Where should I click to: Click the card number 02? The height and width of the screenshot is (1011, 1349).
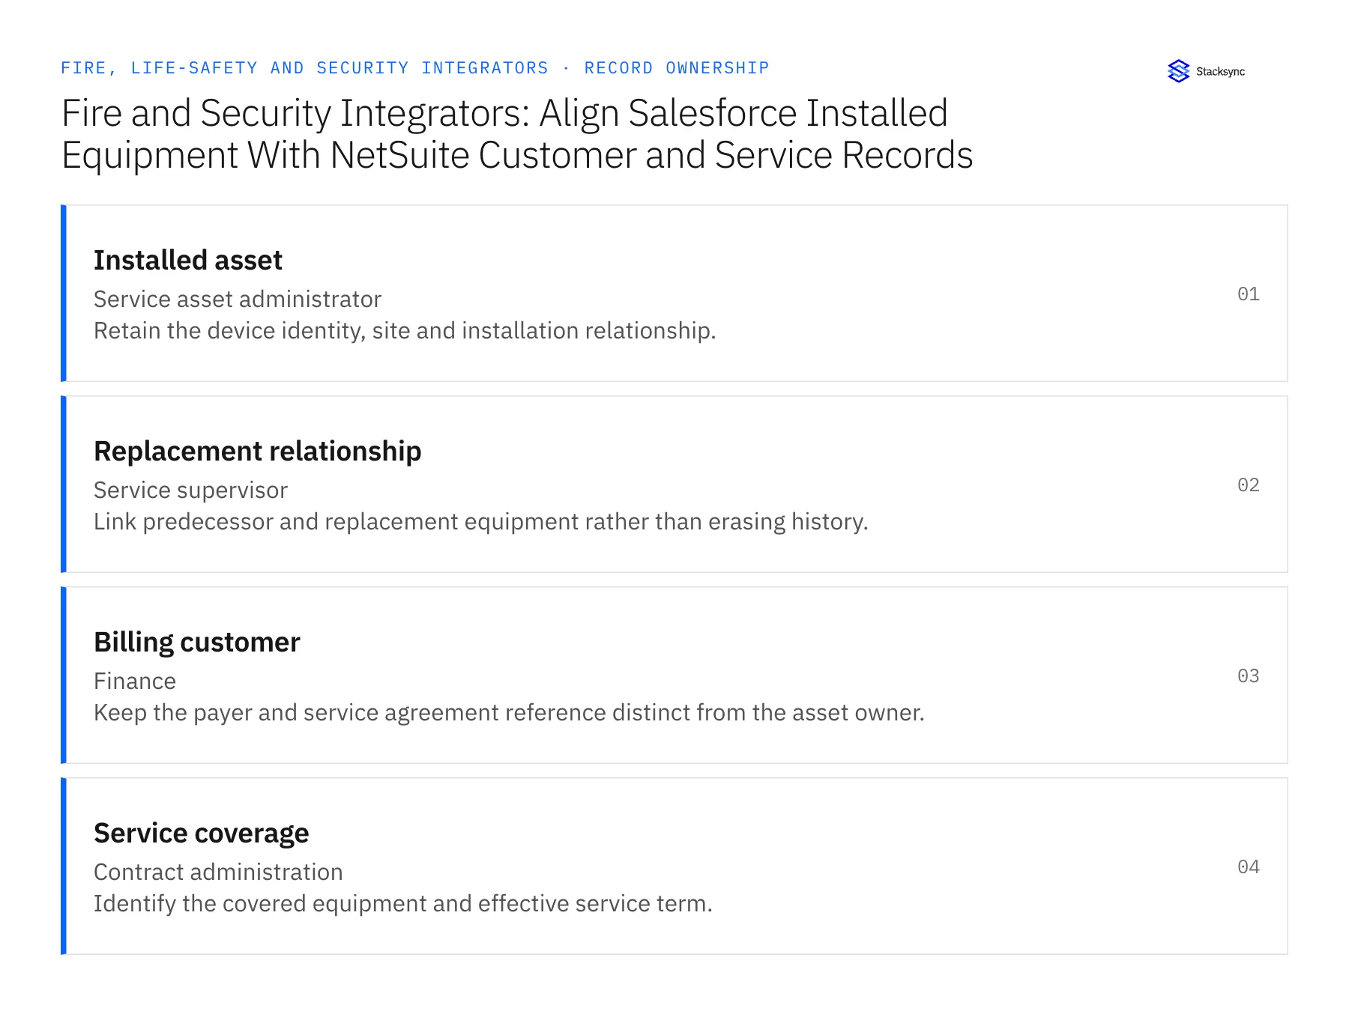1248,485
